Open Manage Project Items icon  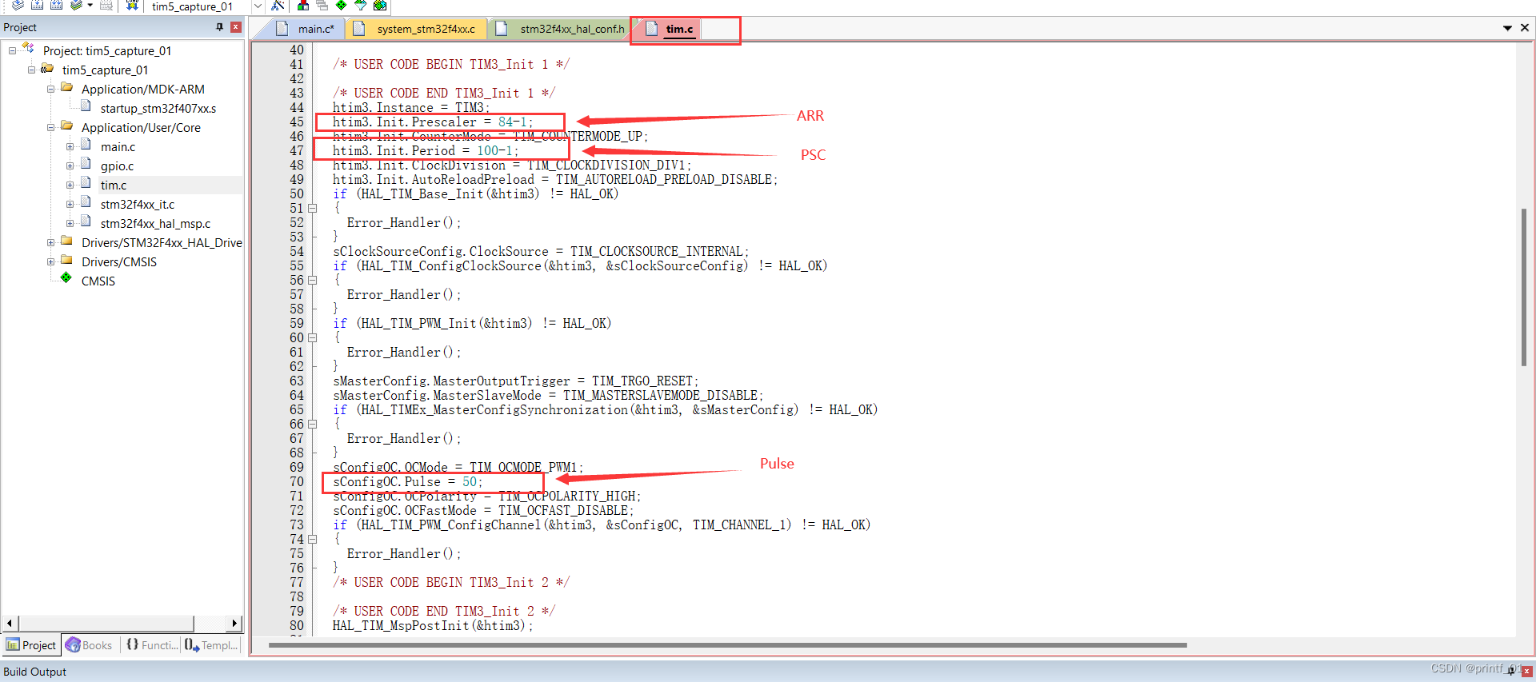pyautogui.click(x=303, y=5)
